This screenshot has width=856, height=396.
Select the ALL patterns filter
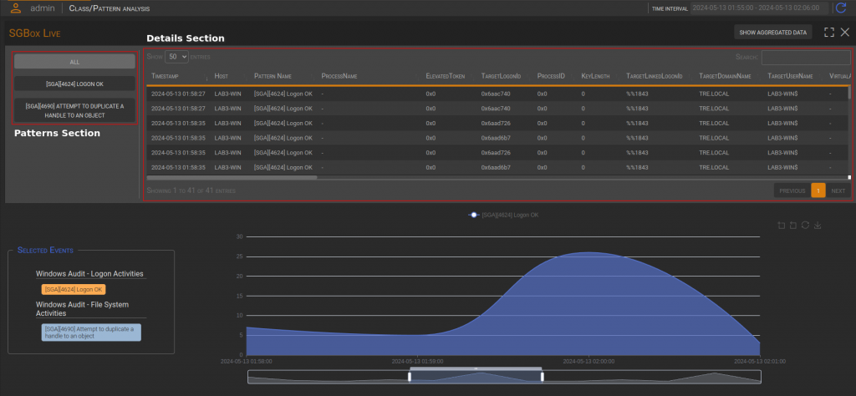pyautogui.click(x=74, y=62)
